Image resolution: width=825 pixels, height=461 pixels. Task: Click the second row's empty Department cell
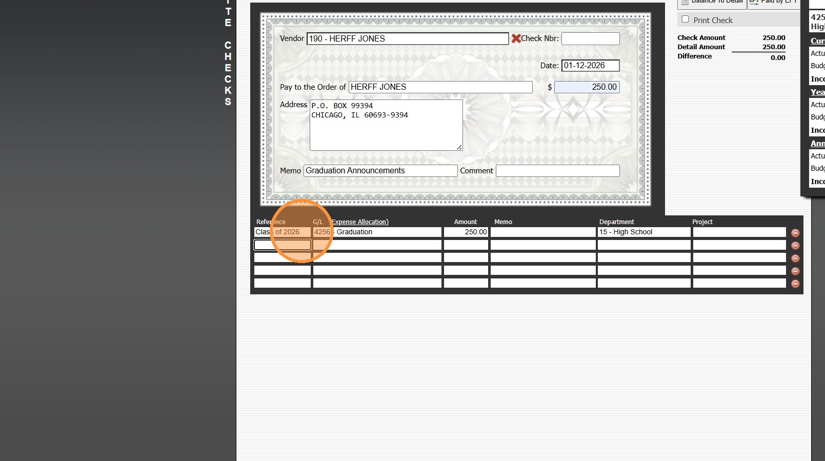tap(644, 245)
